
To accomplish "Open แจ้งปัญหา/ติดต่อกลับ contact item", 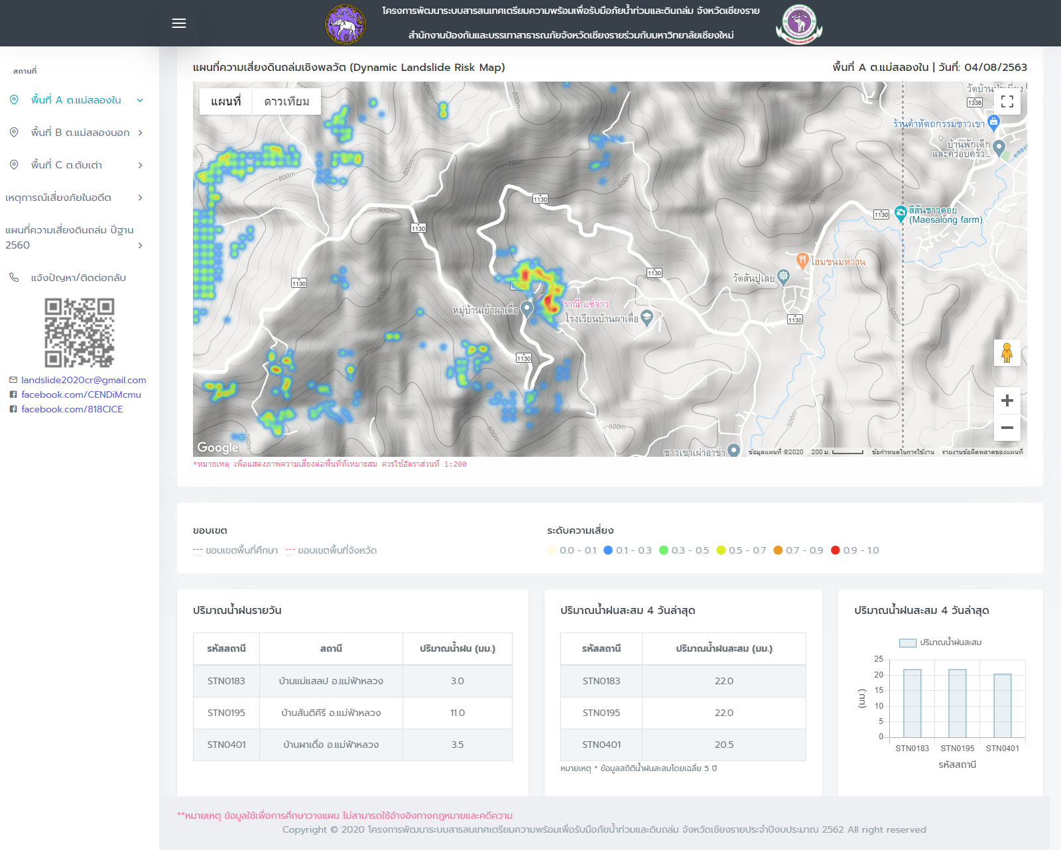I will [78, 278].
